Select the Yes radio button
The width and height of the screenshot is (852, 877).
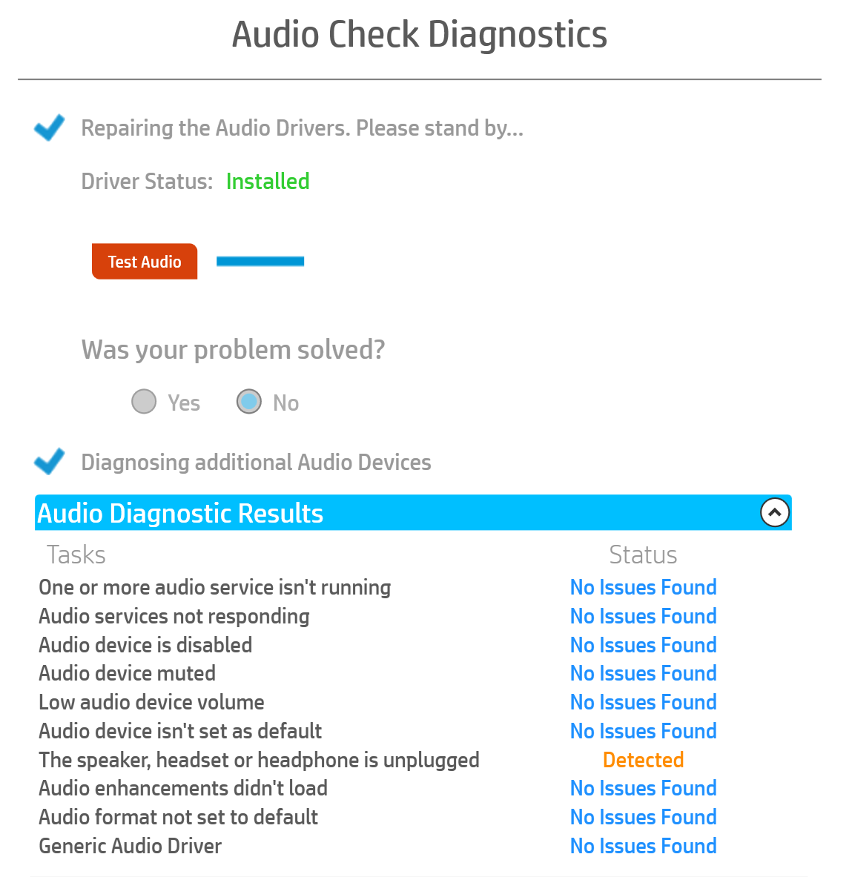point(144,401)
